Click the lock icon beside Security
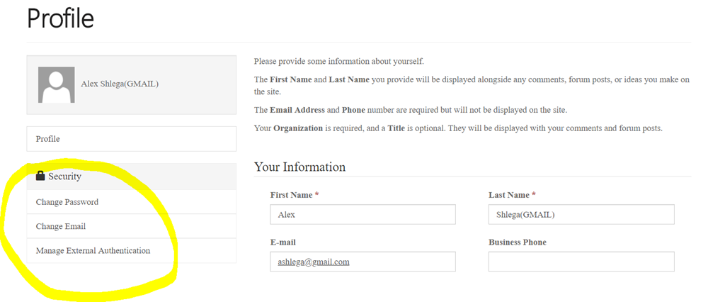Screen dimensions: 725x302 click(x=40, y=176)
